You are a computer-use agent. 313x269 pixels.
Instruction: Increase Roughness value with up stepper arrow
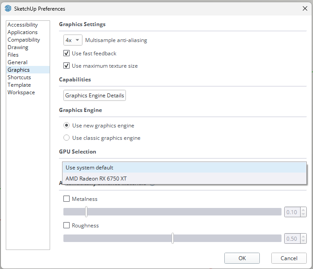coord(303,236)
